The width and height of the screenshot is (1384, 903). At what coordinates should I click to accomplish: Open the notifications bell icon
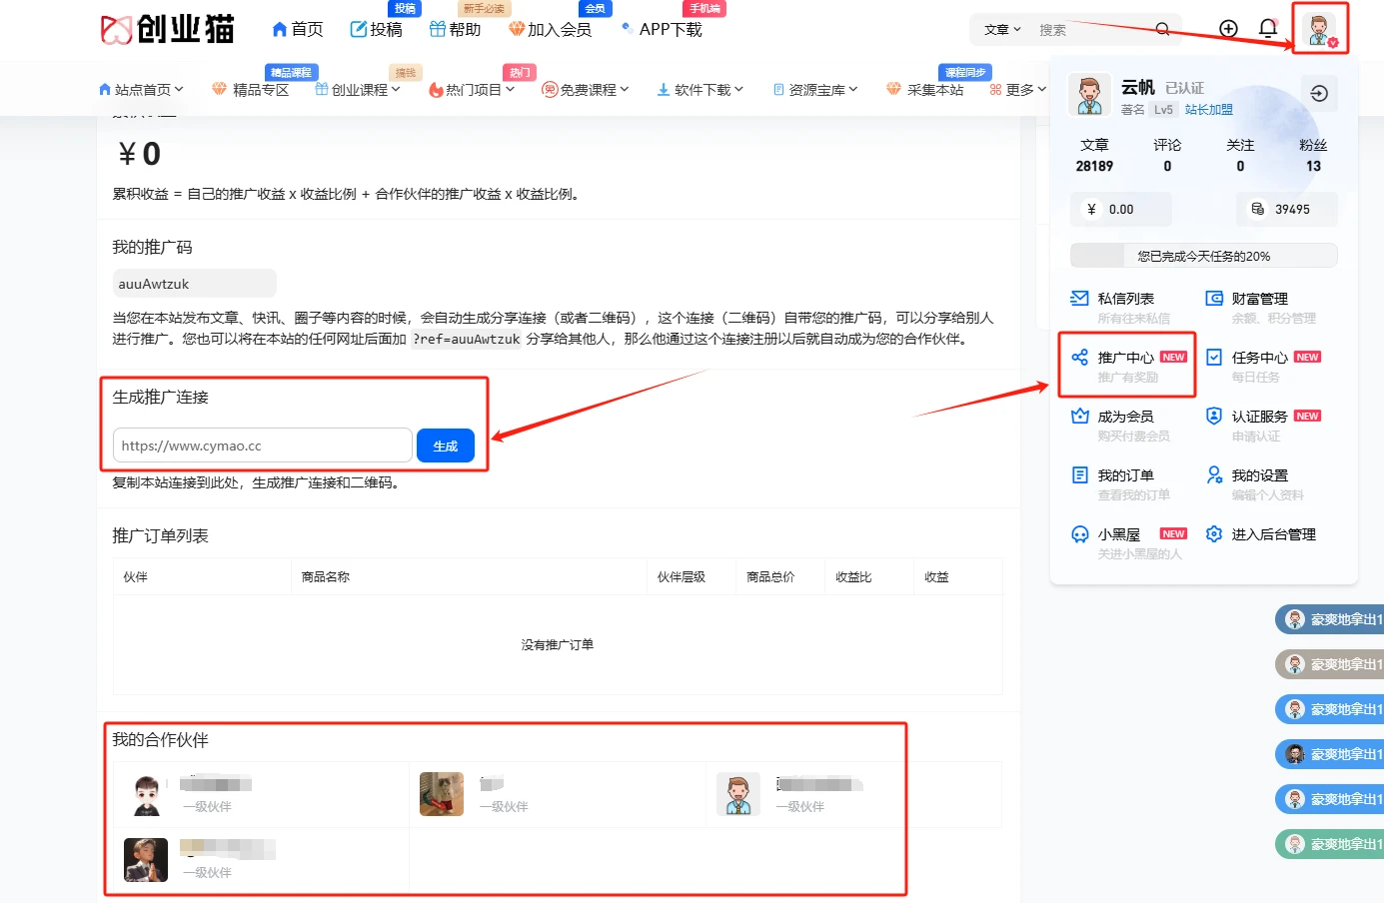1268,29
